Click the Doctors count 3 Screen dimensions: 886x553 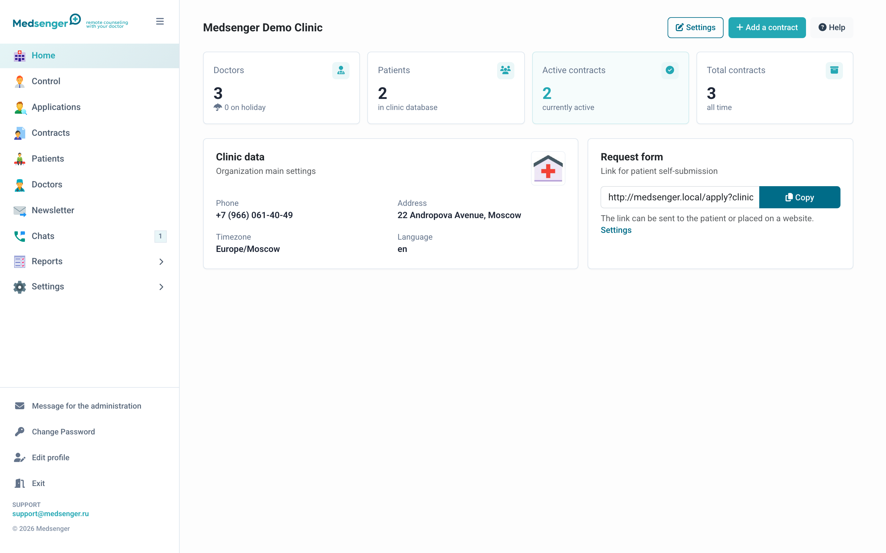218,93
